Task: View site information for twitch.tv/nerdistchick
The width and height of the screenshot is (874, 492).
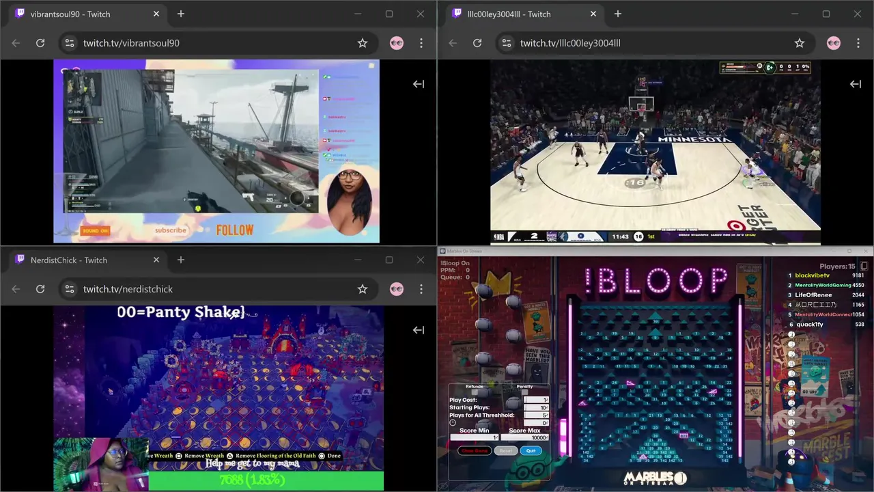Action: point(69,289)
